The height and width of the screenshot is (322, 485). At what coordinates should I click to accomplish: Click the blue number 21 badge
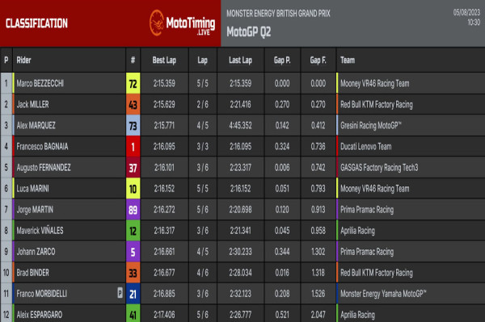(133, 294)
